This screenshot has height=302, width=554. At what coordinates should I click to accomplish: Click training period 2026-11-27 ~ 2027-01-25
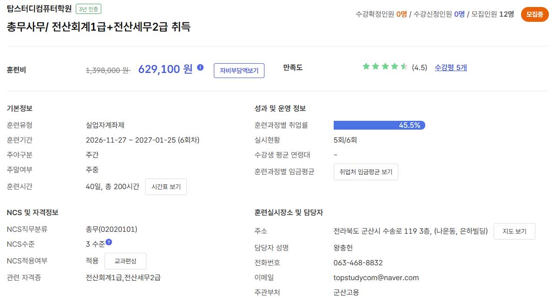[131, 140]
